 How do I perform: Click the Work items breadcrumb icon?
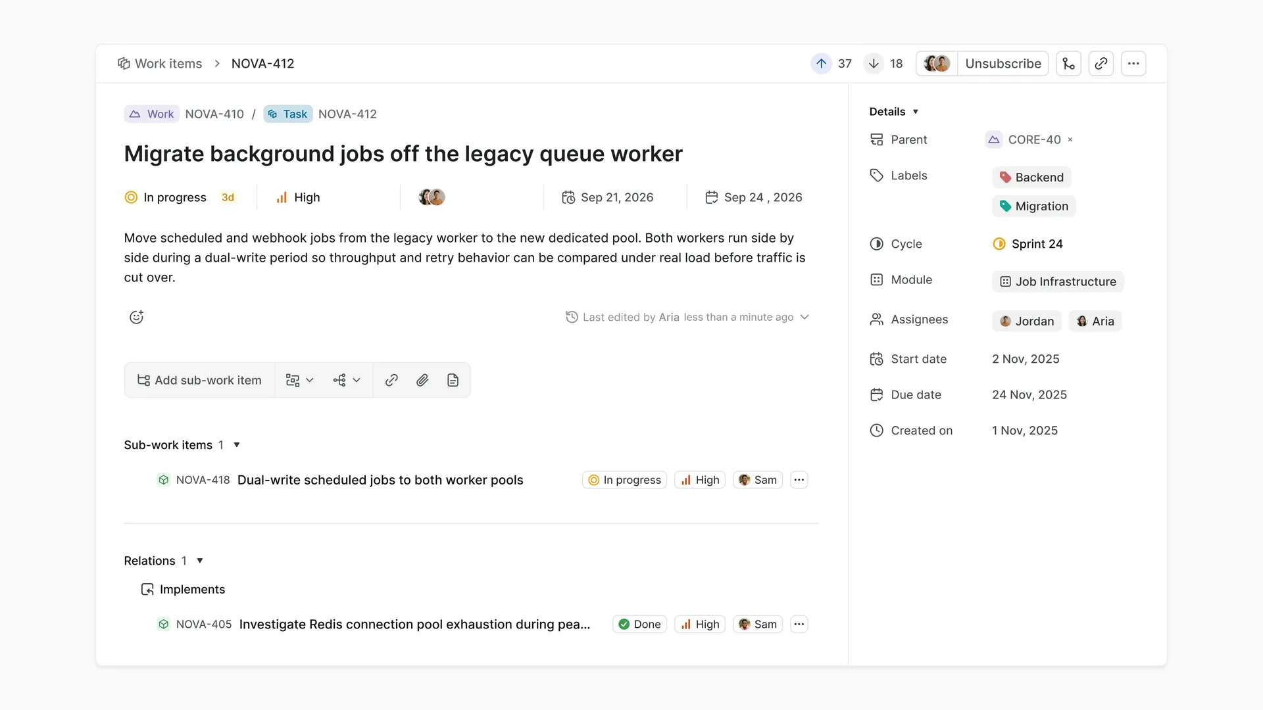click(x=124, y=64)
